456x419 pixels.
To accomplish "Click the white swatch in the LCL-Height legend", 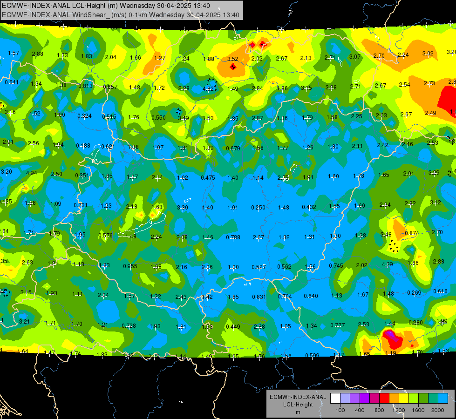I will click(x=335, y=399).
